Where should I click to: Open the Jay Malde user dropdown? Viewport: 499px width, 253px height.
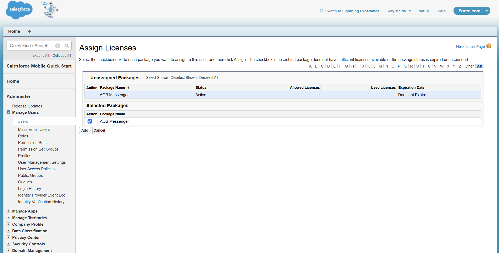399,11
